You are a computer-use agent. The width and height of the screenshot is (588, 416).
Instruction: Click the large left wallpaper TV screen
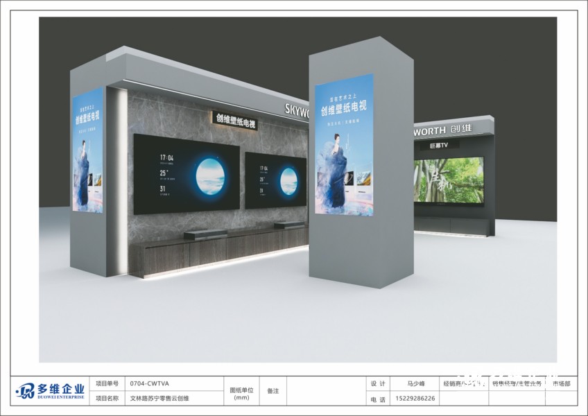(x=187, y=175)
